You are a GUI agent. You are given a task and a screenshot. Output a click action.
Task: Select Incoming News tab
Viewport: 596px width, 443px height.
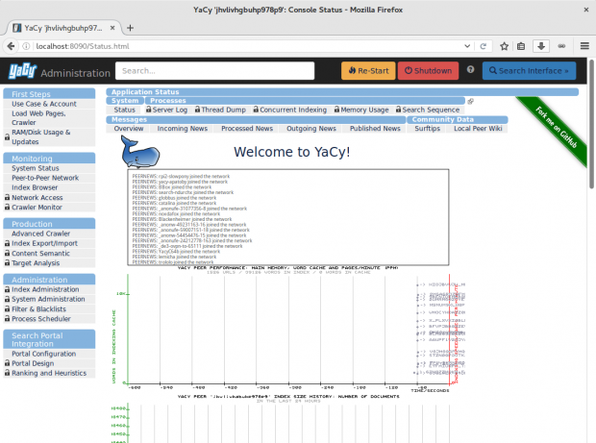pyautogui.click(x=183, y=129)
